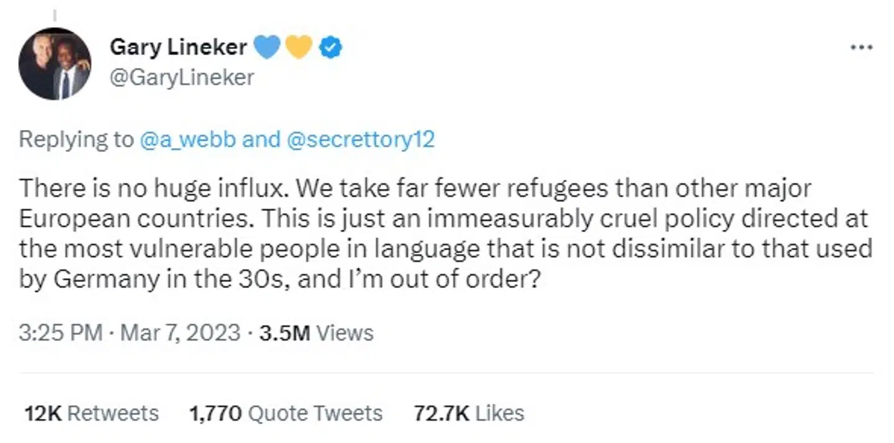Open the @secrettory12 mention link
The height and width of the screenshot is (443, 894).
[361, 139]
